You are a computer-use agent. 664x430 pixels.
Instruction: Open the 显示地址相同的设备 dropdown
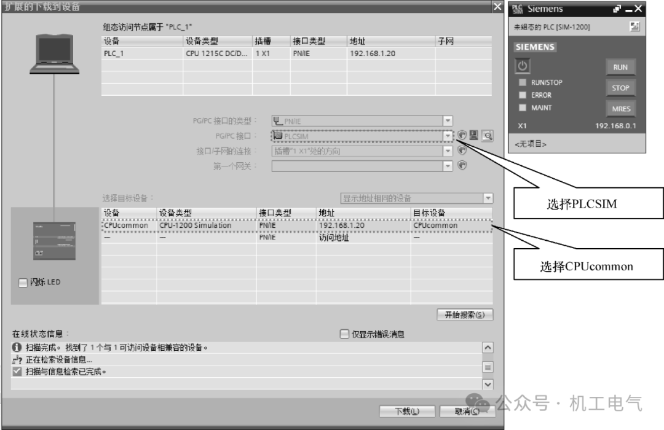[x=488, y=198]
